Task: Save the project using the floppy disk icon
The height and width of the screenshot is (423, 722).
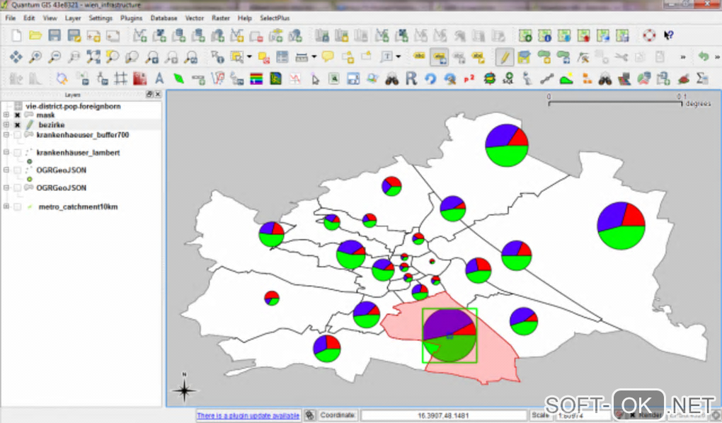Action: point(55,35)
